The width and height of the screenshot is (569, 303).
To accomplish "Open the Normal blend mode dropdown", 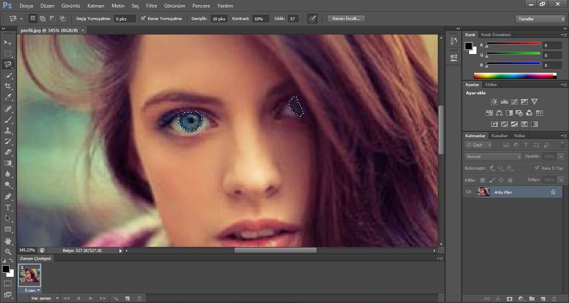I will pos(493,157).
